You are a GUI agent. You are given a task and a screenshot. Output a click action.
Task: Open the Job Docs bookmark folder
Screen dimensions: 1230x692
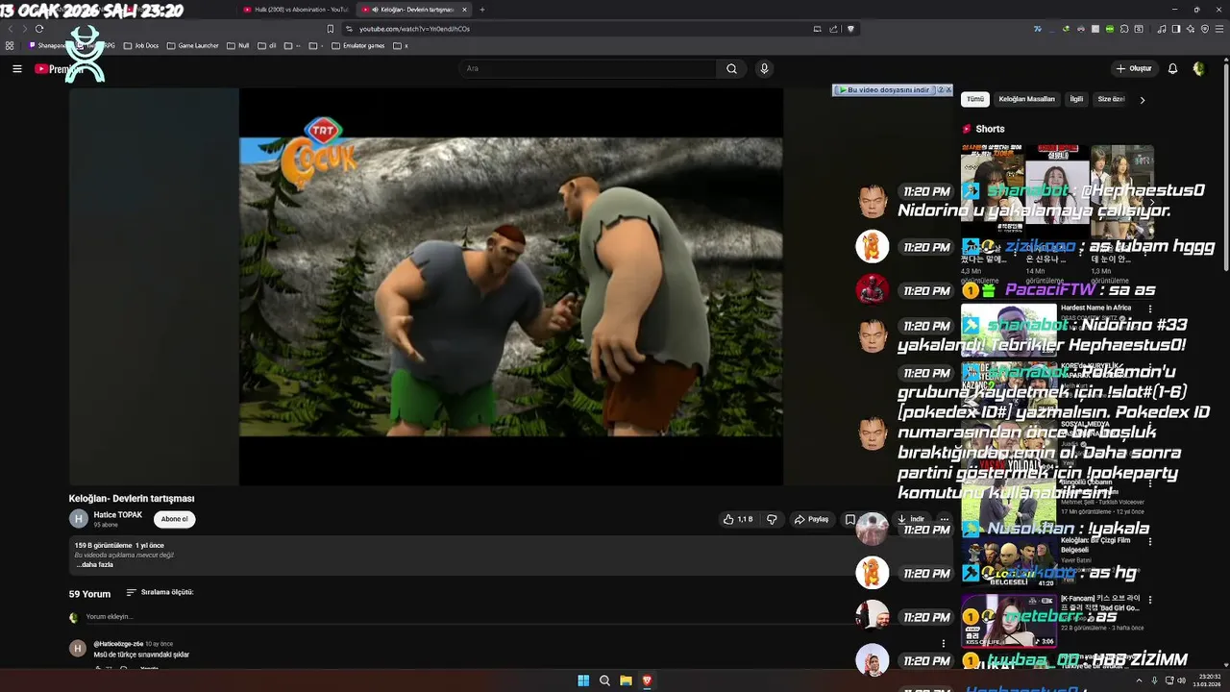(x=139, y=45)
